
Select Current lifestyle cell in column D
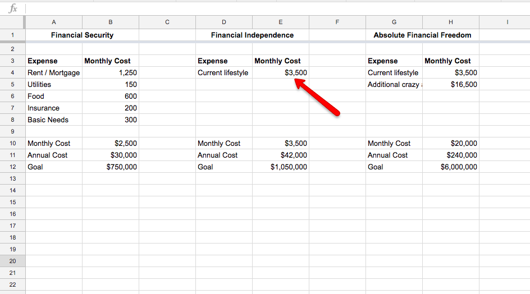pyautogui.click(x=224, y=72)
